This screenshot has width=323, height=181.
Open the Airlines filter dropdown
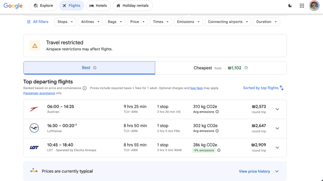[90, 22]
